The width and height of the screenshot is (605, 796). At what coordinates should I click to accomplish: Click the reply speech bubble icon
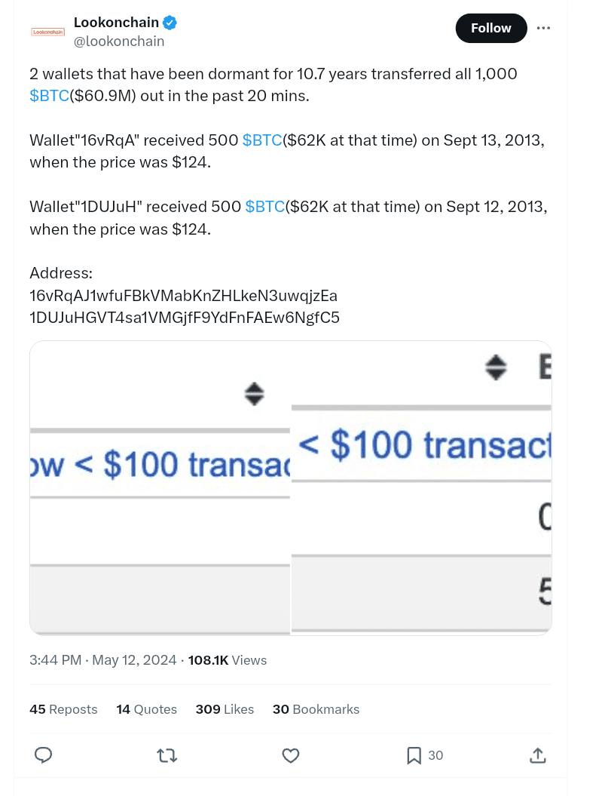44,755
